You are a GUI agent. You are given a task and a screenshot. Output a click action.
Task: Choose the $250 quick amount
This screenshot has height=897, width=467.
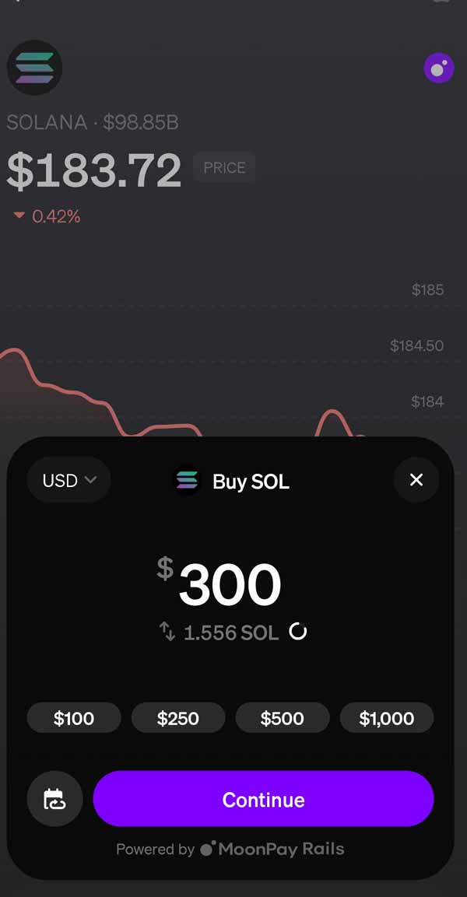point(178,718)
